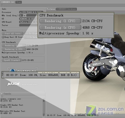Viewport: 125px width, 118px height.
Task: Open the CINEBENCH Database tab
Action: pos(66,9)
